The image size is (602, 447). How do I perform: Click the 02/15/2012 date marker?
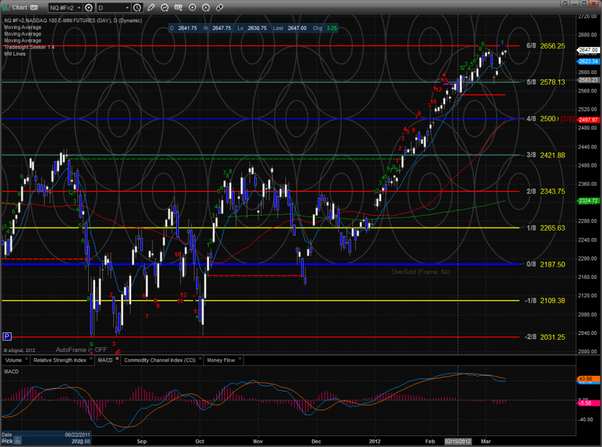(x=458, y=441)
